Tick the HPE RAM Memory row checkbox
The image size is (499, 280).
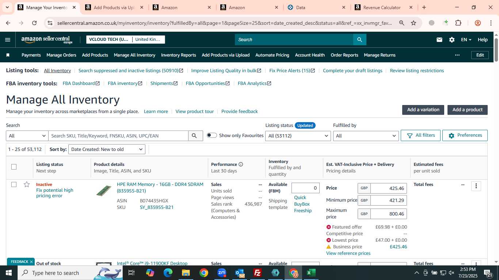tap(14, 184)
